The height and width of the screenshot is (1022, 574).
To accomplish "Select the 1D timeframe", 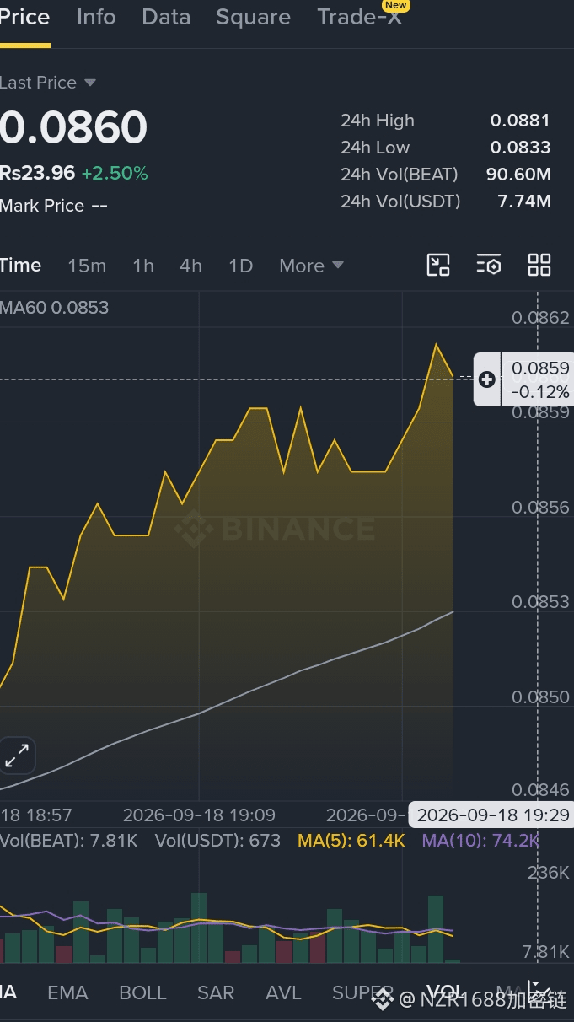I will (241, 266).
